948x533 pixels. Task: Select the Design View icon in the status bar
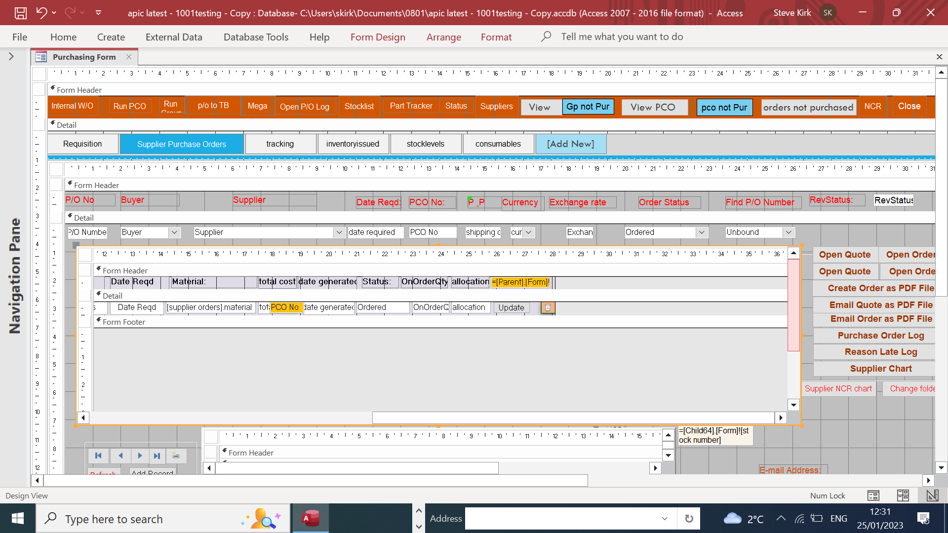(932, 495)
